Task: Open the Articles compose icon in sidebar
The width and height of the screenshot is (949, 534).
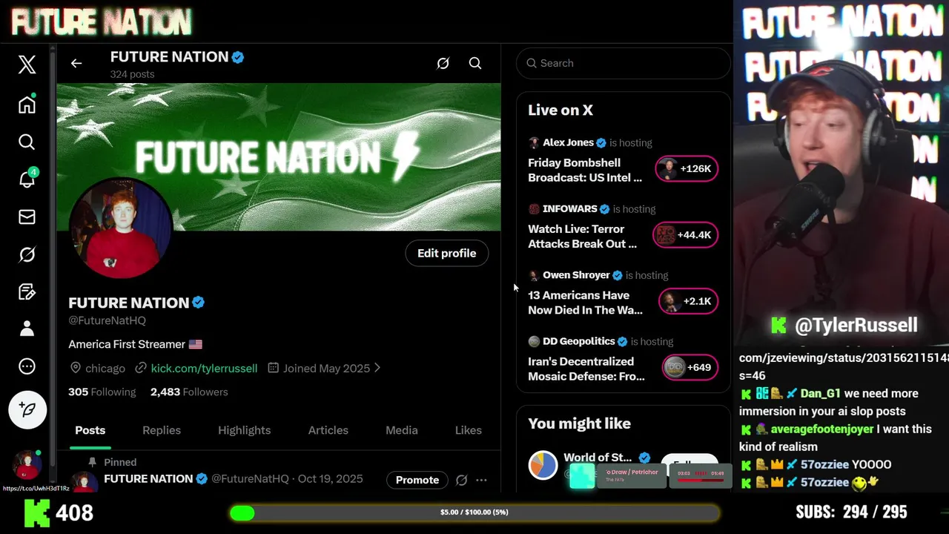Action: coord(27,291)
